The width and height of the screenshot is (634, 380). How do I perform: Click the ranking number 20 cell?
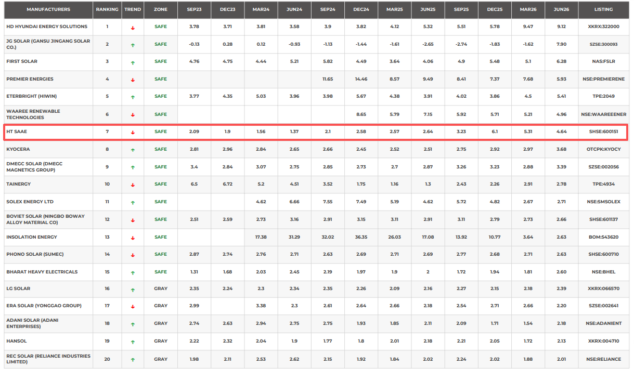point(107,359)
